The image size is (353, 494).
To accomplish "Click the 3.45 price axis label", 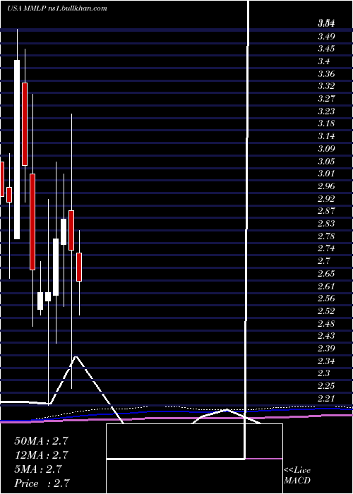I will click(x=326, y=49).
